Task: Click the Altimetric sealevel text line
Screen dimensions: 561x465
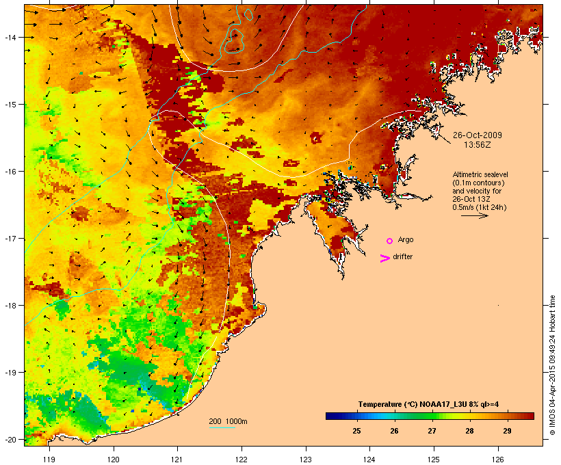Action: [x=480, y=174]
